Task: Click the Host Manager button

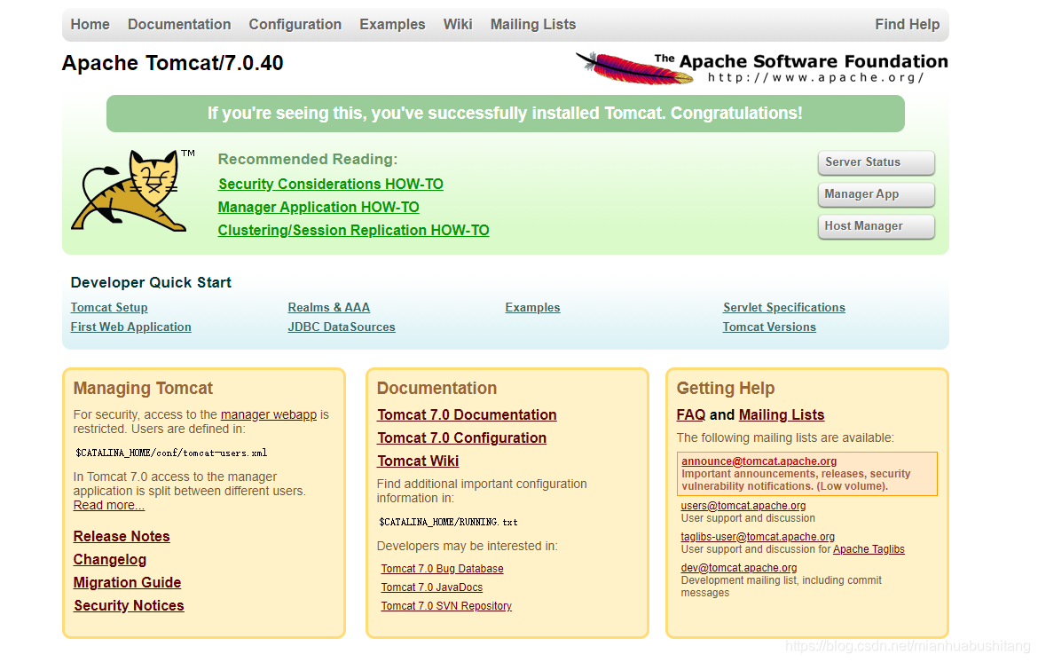Action: click(876, 225)
